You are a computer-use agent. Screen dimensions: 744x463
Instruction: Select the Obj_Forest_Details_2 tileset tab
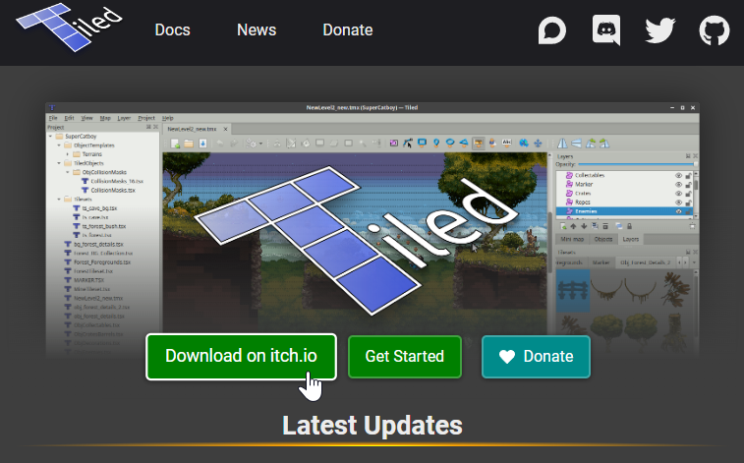(646, 262)
